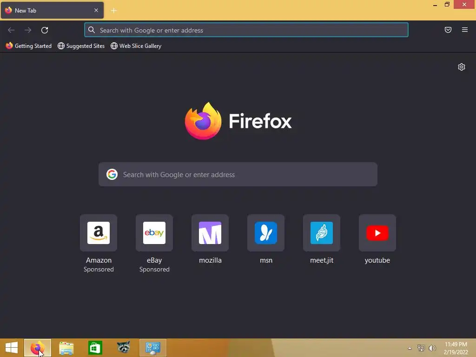This screenshot has height=357, width=476.
Task: Open the Control Panel taskbar icon
Action: (152, 348)
